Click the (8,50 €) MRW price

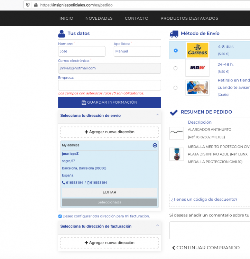pyautogui.click(x=223, y=72)
